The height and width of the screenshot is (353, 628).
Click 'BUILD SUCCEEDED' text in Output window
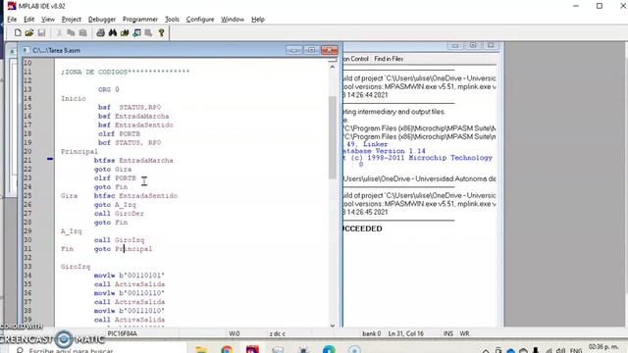point(362,228)
